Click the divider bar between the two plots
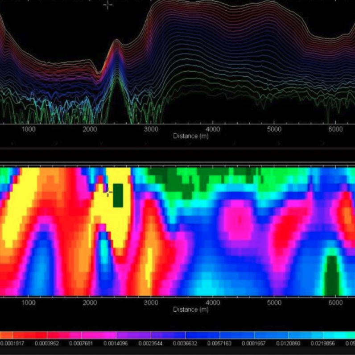Screen dimensions: 355x355 click(x=177, y=154)
